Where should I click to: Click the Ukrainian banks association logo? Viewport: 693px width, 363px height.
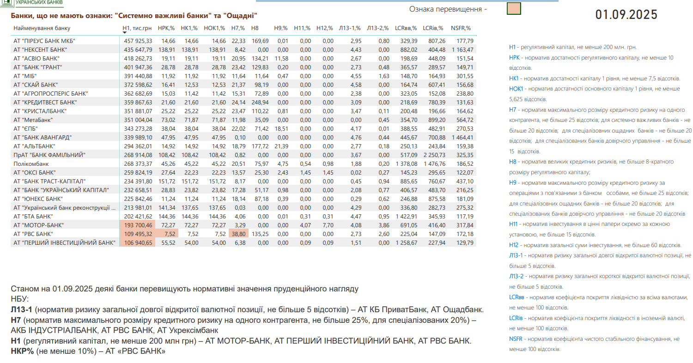point(32,4)
